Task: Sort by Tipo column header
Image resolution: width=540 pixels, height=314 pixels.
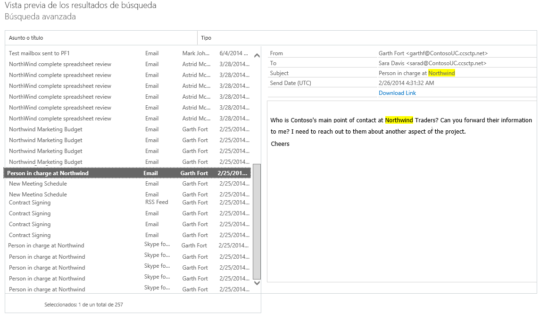Action: pos(206,38)
